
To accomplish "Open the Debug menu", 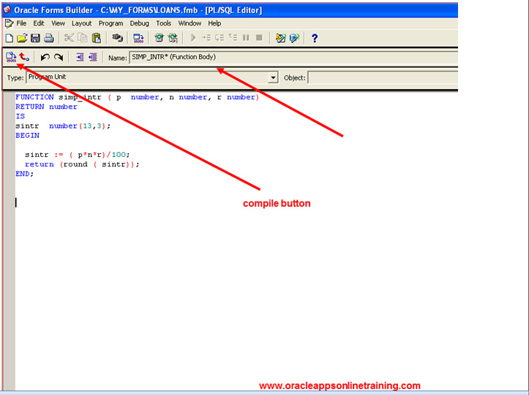I will [139, 23].
